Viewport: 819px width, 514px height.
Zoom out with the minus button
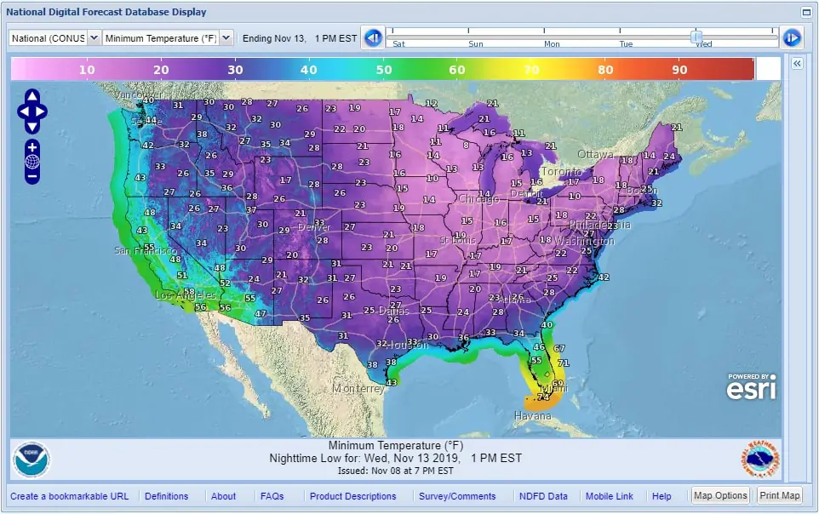coord(31,176)
